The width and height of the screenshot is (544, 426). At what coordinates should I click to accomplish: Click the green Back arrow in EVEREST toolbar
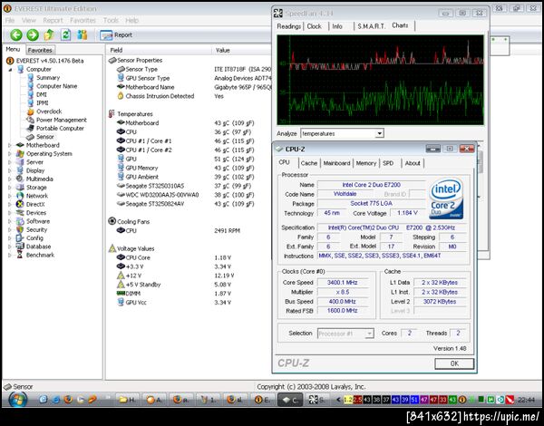point(16,34)
